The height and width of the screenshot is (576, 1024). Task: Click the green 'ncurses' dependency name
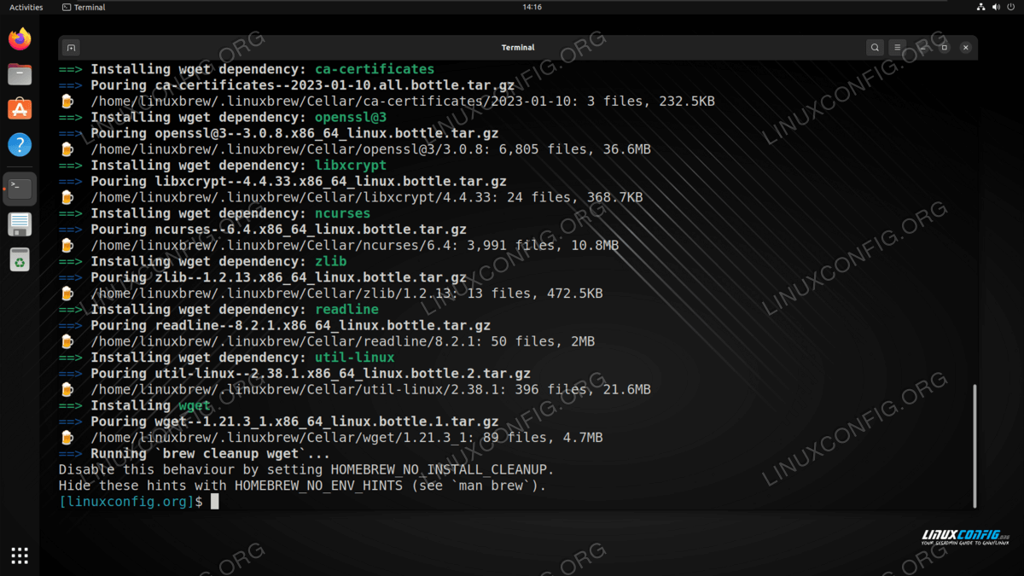tap(343, 213)
